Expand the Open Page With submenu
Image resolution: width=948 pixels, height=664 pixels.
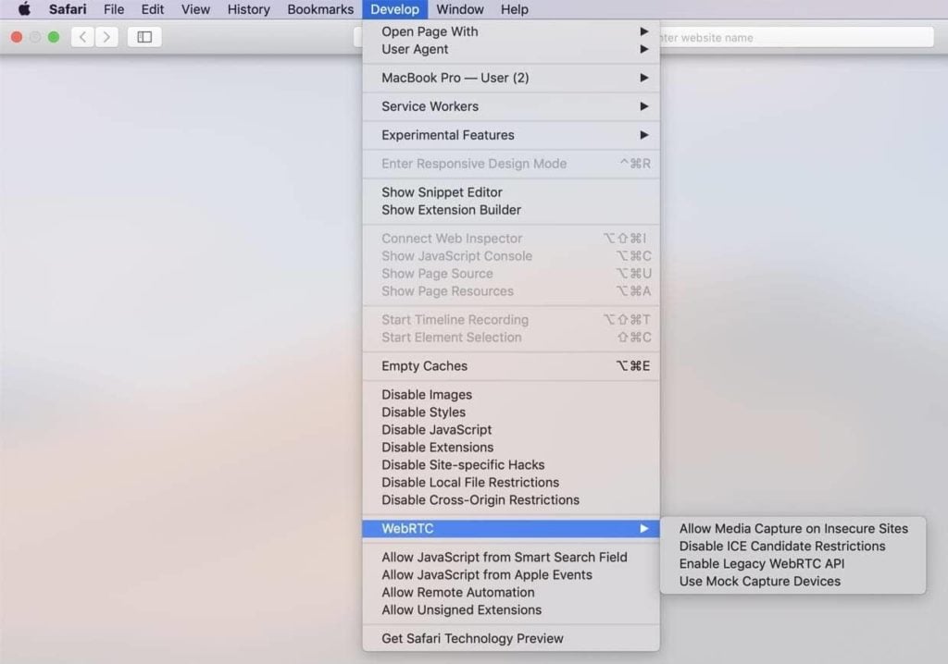tap(511, 31)
